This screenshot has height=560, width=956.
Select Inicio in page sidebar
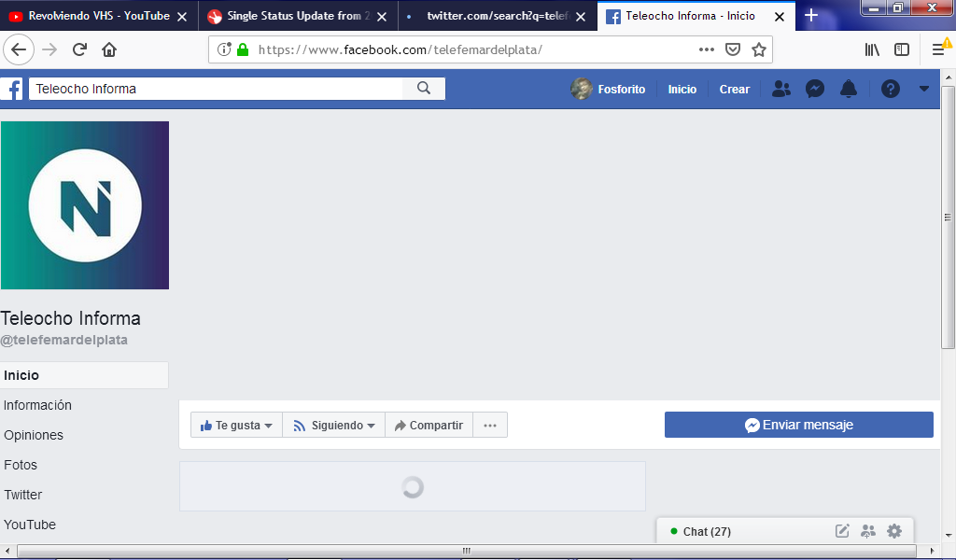tap(84, 375)
